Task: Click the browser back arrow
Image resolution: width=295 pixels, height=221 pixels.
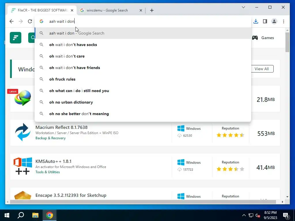Action: (12, 21)
